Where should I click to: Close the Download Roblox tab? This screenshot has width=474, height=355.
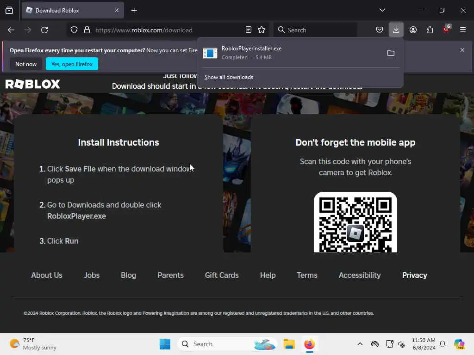point(116,11)
